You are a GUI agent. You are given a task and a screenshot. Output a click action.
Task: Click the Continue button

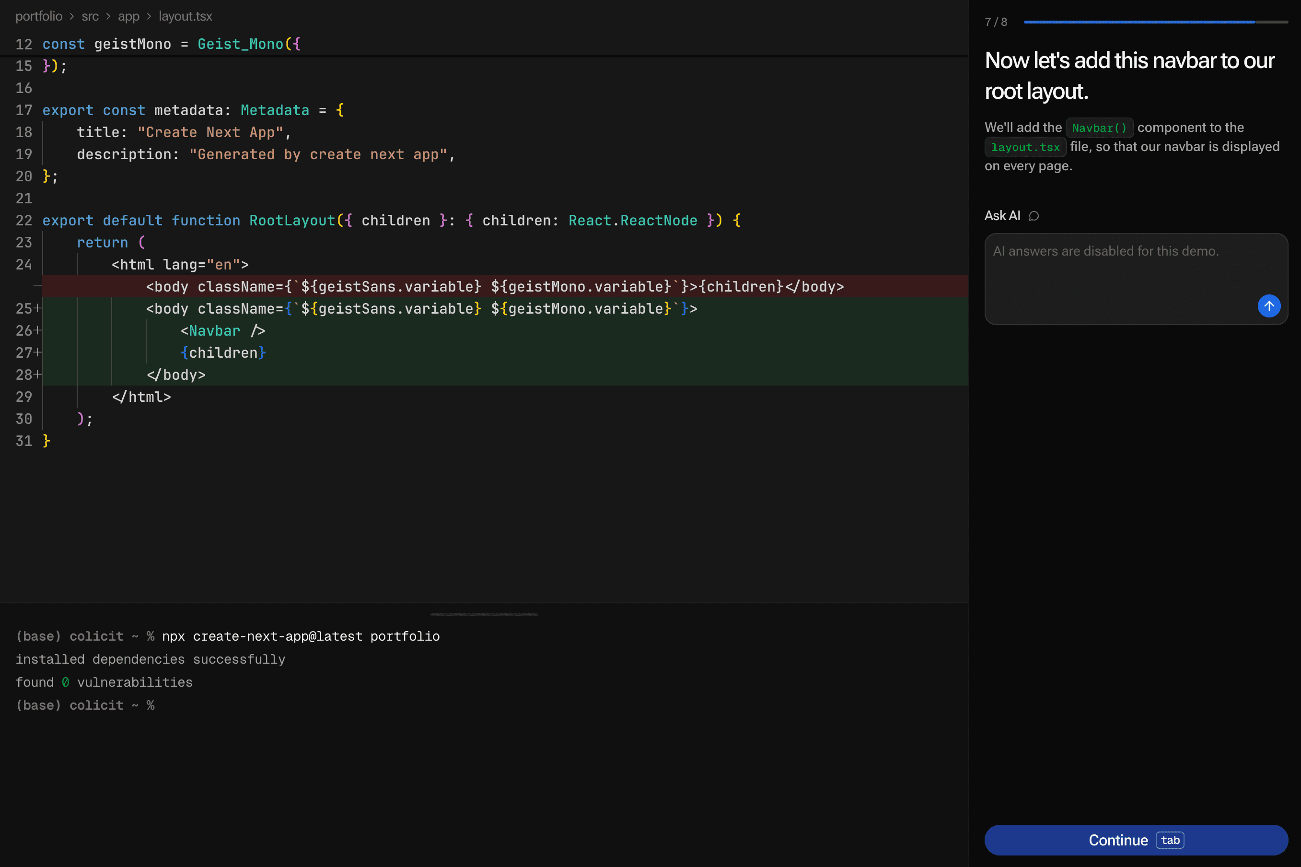(x=1136, y=840)
